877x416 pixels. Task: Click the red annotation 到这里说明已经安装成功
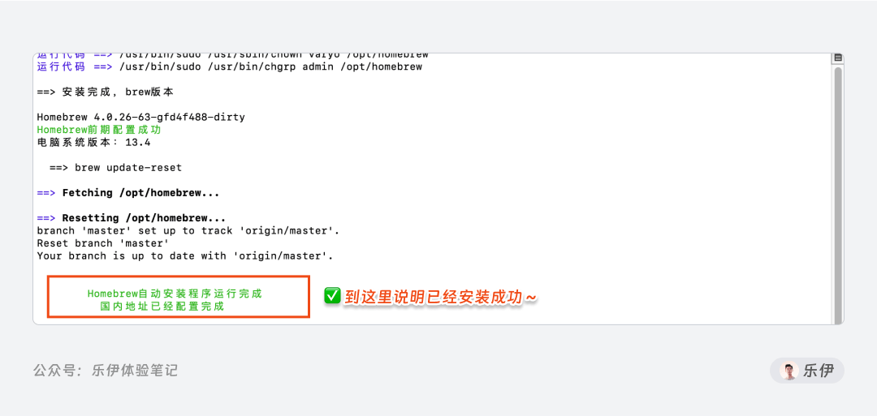coord(441,297)
